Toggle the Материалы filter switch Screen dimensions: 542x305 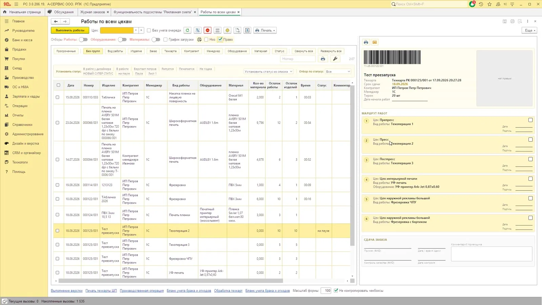click(156, 40)
